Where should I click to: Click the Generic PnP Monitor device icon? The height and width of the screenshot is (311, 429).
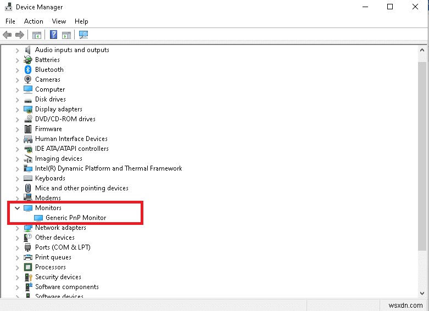pos(38,218)
